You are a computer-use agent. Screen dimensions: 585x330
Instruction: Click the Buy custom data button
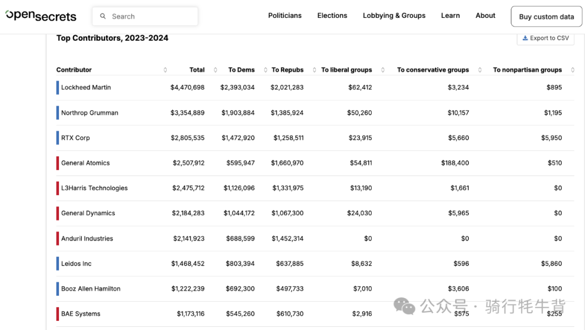click(546, 16)
